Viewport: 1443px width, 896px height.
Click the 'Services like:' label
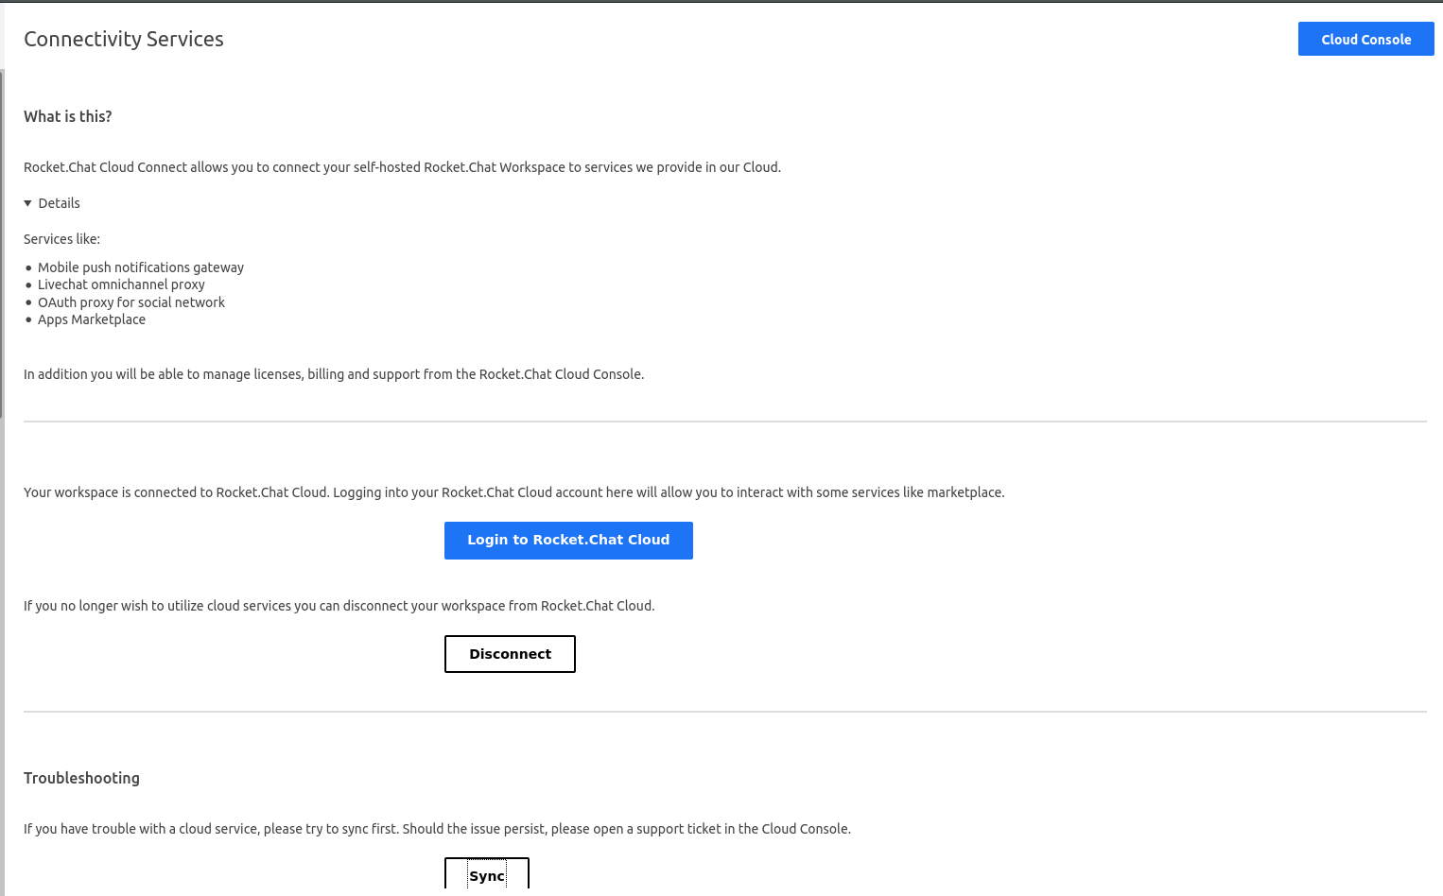click(61, 239)
